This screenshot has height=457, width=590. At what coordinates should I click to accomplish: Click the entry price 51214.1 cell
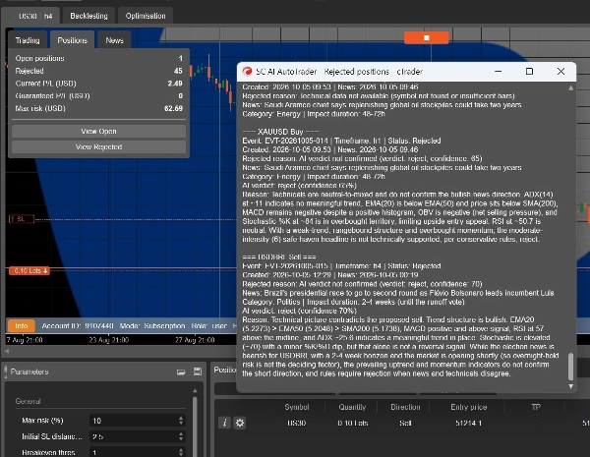(469, 424)
